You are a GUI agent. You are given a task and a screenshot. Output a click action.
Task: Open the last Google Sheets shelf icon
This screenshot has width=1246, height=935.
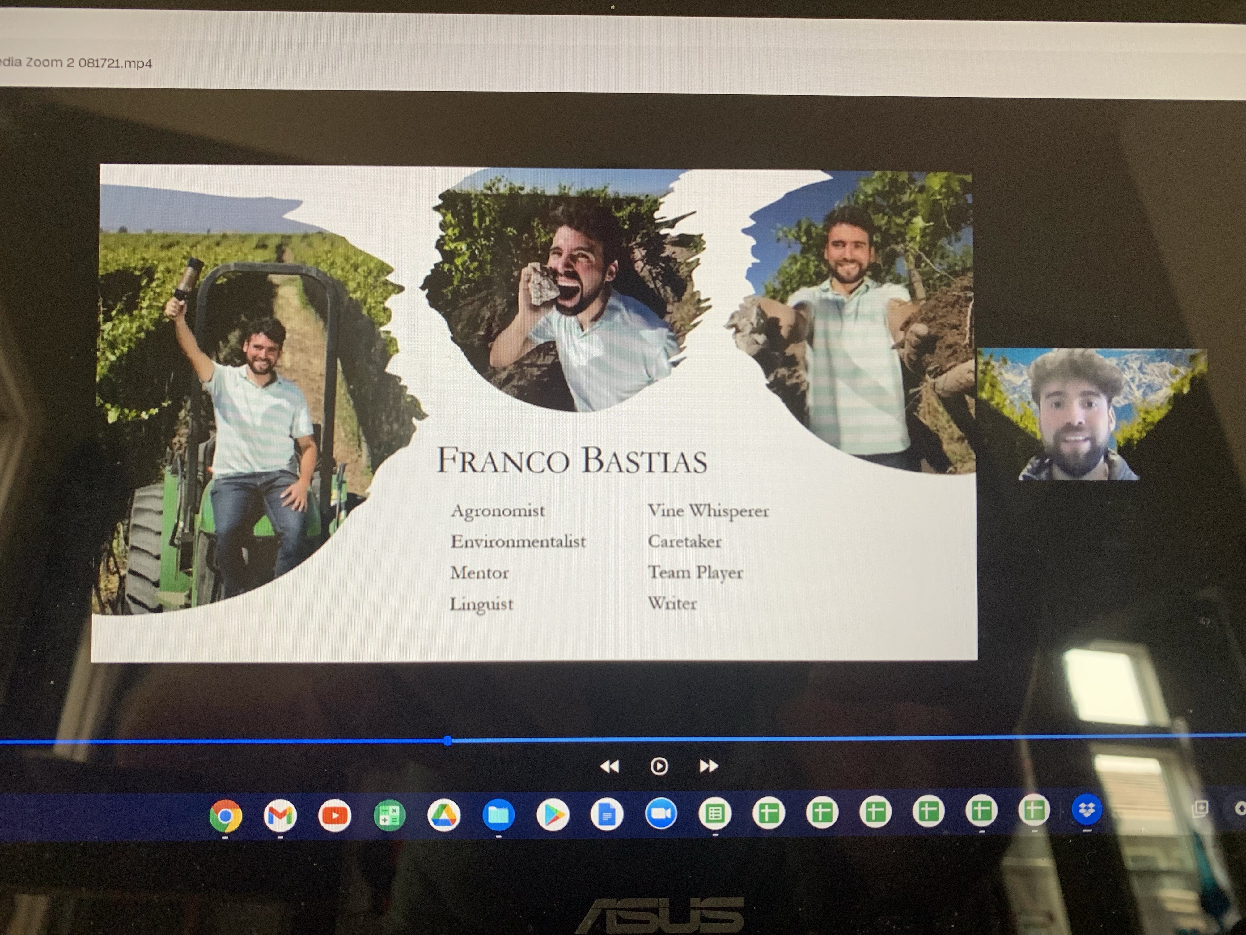[x=1034, y=810]
